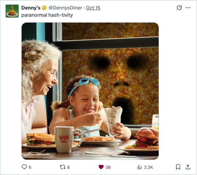This screenshot has height=175, width=197.
Task: Open the Oct 15 timestamp link
Action: (93, 8)
